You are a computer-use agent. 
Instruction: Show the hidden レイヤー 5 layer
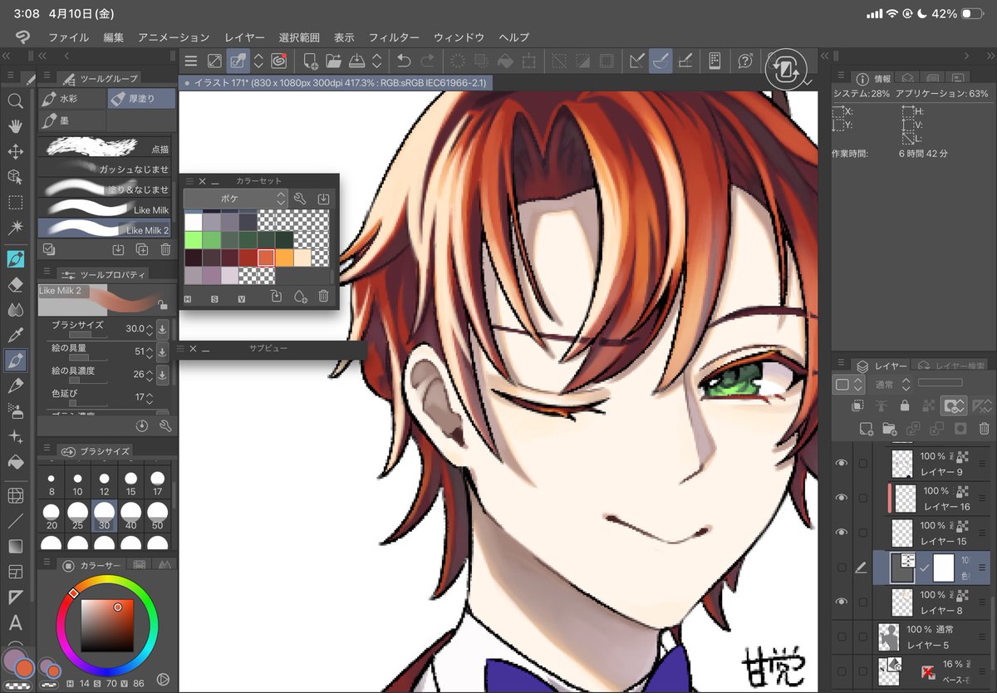(x=842, y=636)
